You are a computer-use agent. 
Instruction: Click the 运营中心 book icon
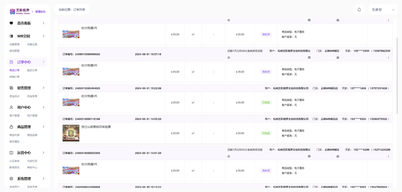pyautogui.click(x=11, y=152)
